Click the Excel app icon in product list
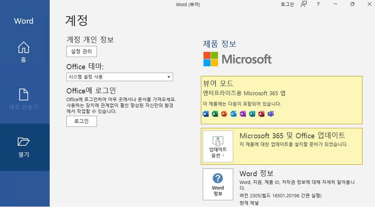The width and height of the screenshot is (375, 207). 215,114
